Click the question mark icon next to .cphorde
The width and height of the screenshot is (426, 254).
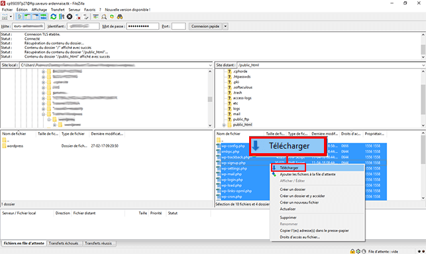(229, 72)
